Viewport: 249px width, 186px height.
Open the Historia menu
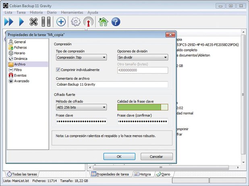click(36, 12)
